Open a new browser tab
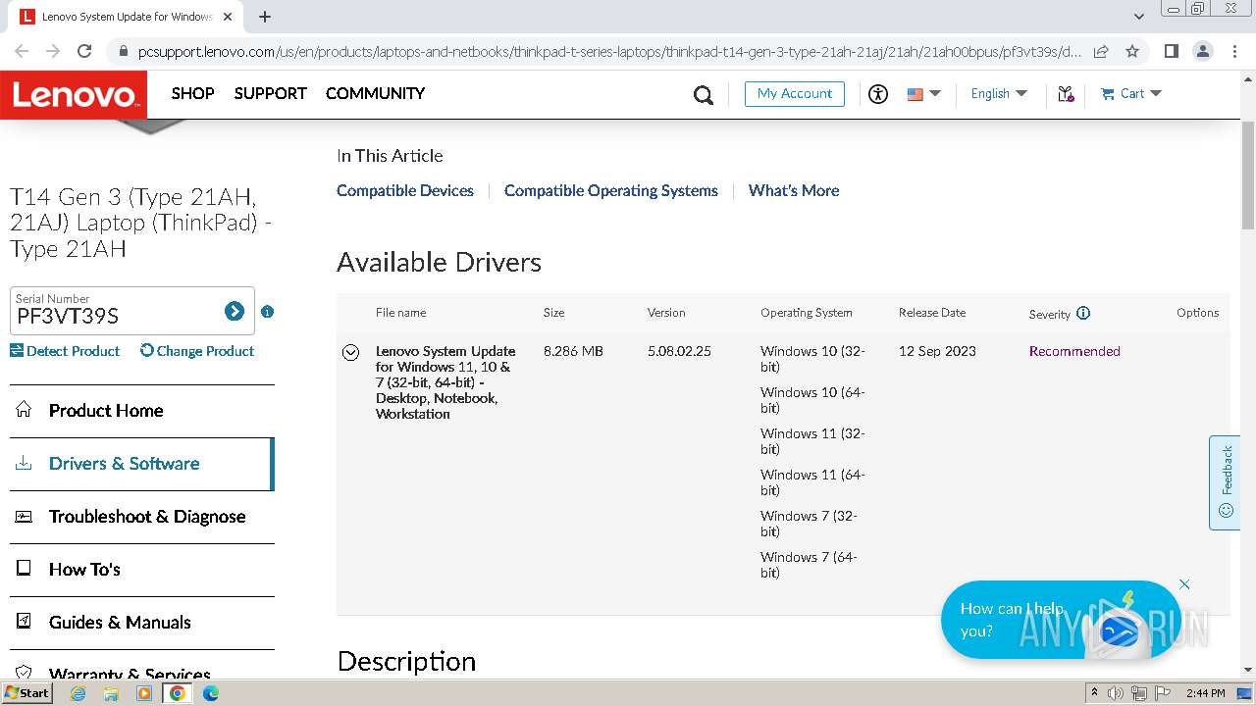This screenshot has width=1256, height=706. point(265,17)
